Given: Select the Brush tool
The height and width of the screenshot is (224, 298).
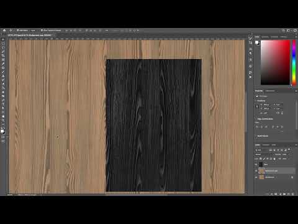Looking at the screenshot, I should (x=3, y=72).
